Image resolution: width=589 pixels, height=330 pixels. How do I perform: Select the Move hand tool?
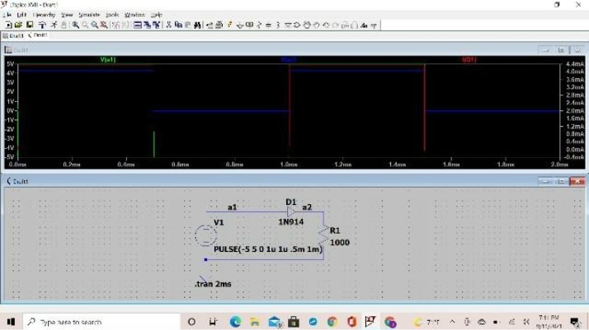307,25
